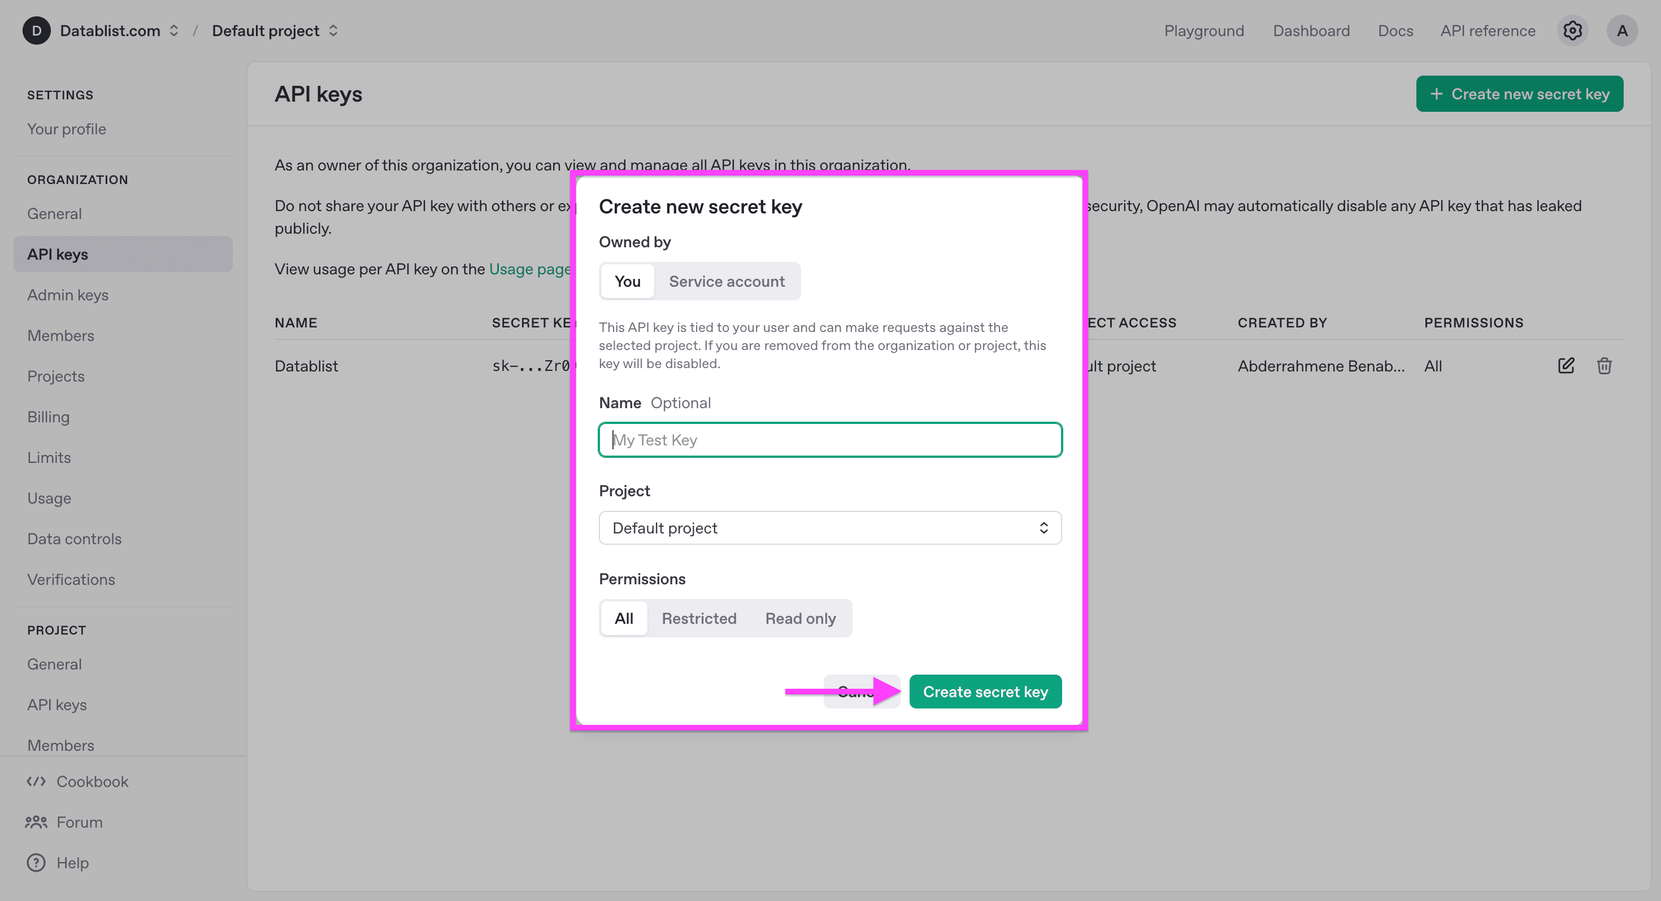Image resolution: width=1661 pixels, height=901 pixels.
Task: Open the Cookbook link in sidebar
Action: click(x=93, y=781)
